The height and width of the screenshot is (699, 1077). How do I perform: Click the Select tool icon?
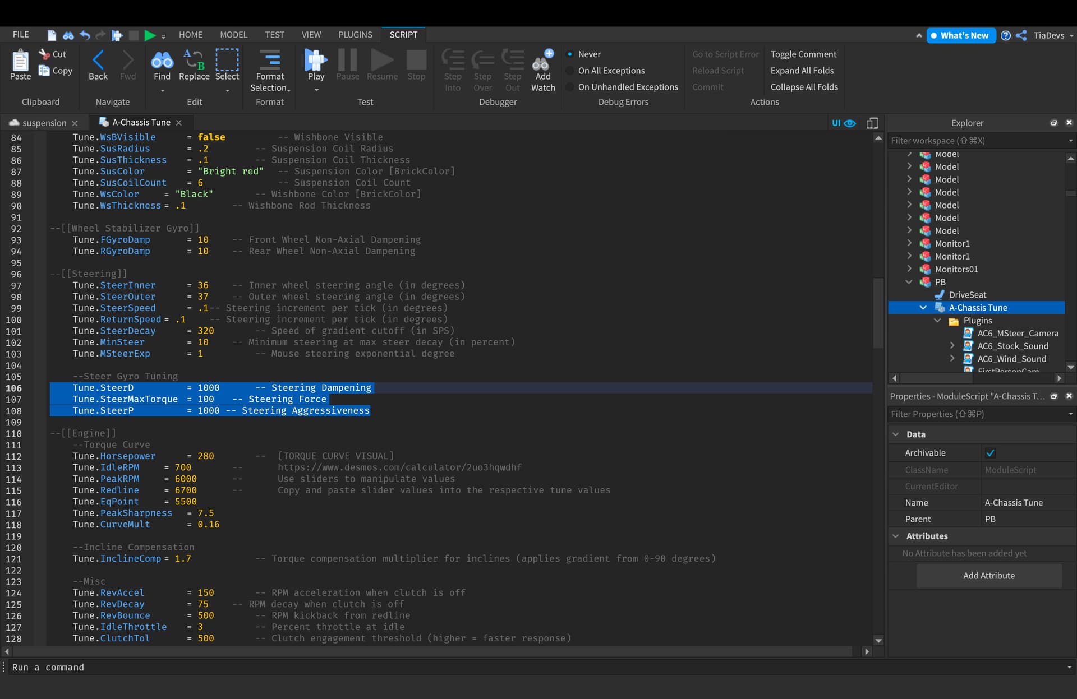tap(227, 59)
